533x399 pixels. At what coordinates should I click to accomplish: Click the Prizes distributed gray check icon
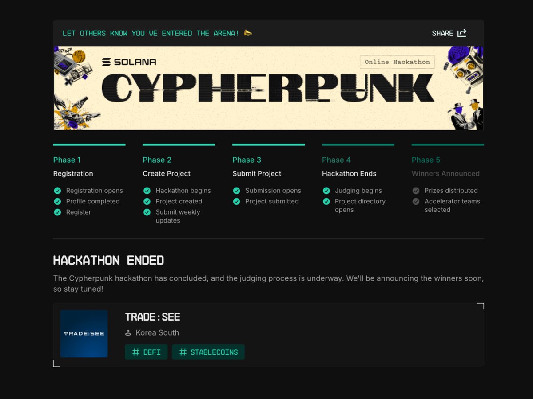click(416, 191)
